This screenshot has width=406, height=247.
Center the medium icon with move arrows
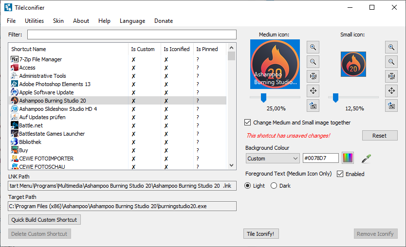313,91
